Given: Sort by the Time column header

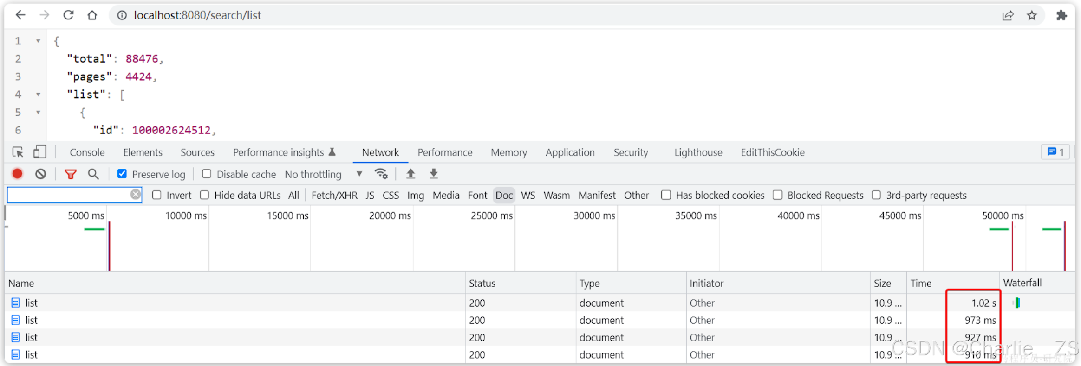Looking at the screenshot, I should coord(953,283).
